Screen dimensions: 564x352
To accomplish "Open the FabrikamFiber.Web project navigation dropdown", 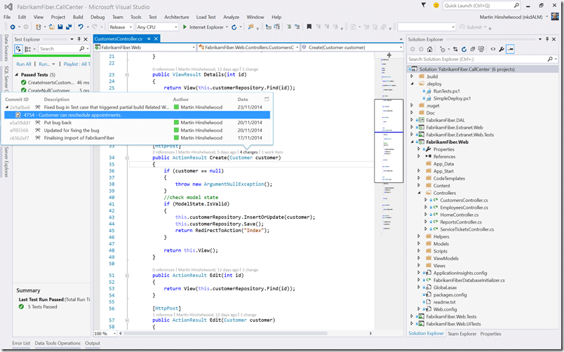I will tap(145, 47).
